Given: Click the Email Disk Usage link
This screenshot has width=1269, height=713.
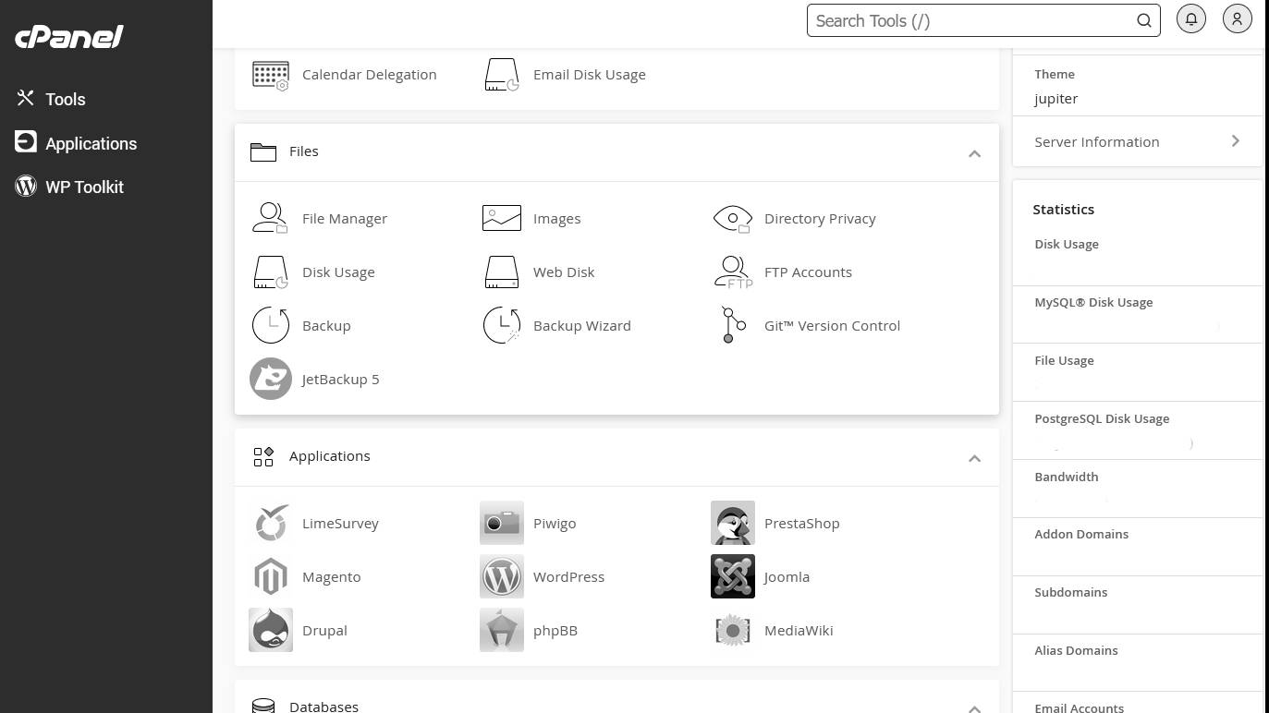Looking at the screenshot, I should (590, 75).
